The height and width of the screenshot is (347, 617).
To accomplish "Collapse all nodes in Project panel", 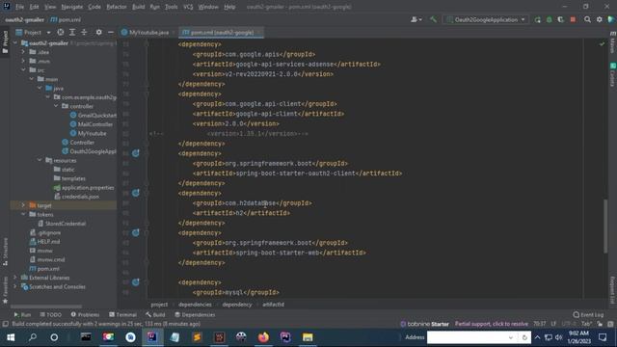I will [84, 32].
